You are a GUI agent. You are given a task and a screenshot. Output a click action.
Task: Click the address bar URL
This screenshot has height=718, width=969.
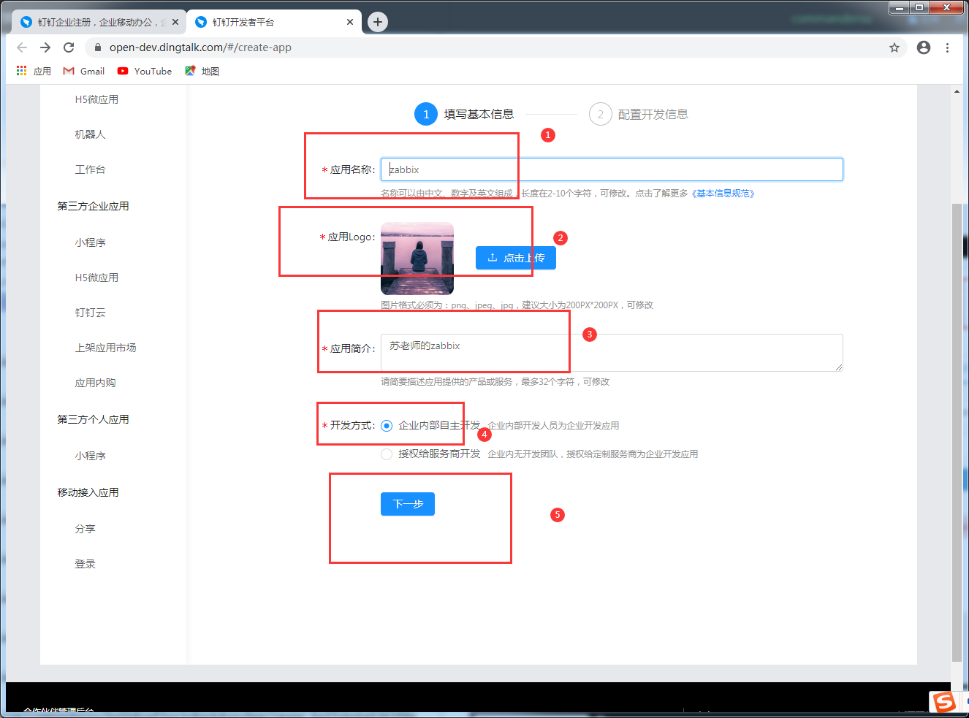click(200, 47)
